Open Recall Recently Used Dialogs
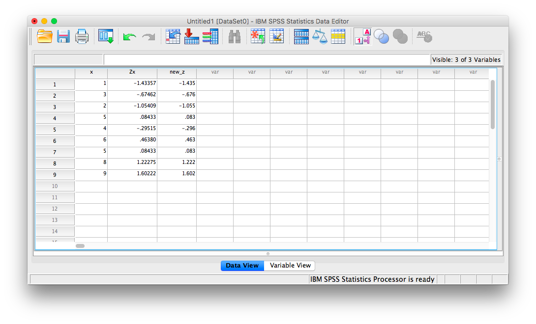The height and width of the screenshot is (324, 536). pyautogui.click(x=106, y=36)
